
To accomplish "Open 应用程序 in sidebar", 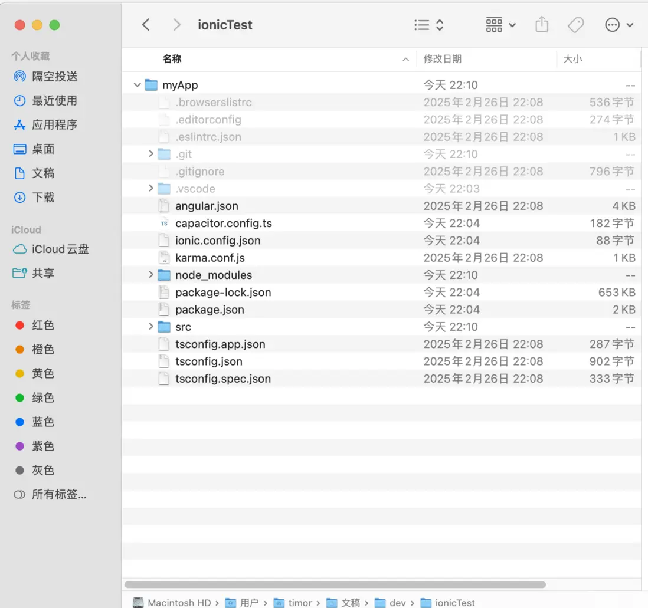I will click(46, 125).
